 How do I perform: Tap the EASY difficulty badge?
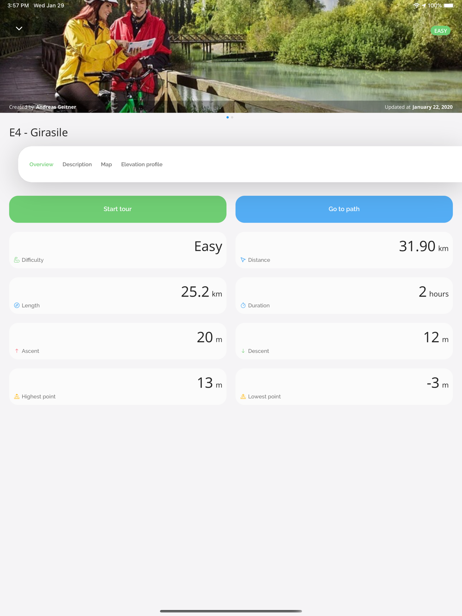point(440,31)
